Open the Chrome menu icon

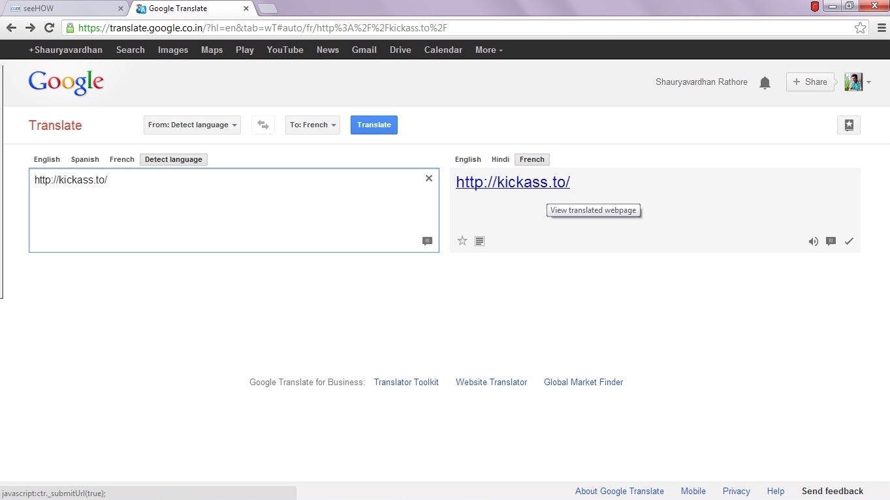tap(882, 27)
